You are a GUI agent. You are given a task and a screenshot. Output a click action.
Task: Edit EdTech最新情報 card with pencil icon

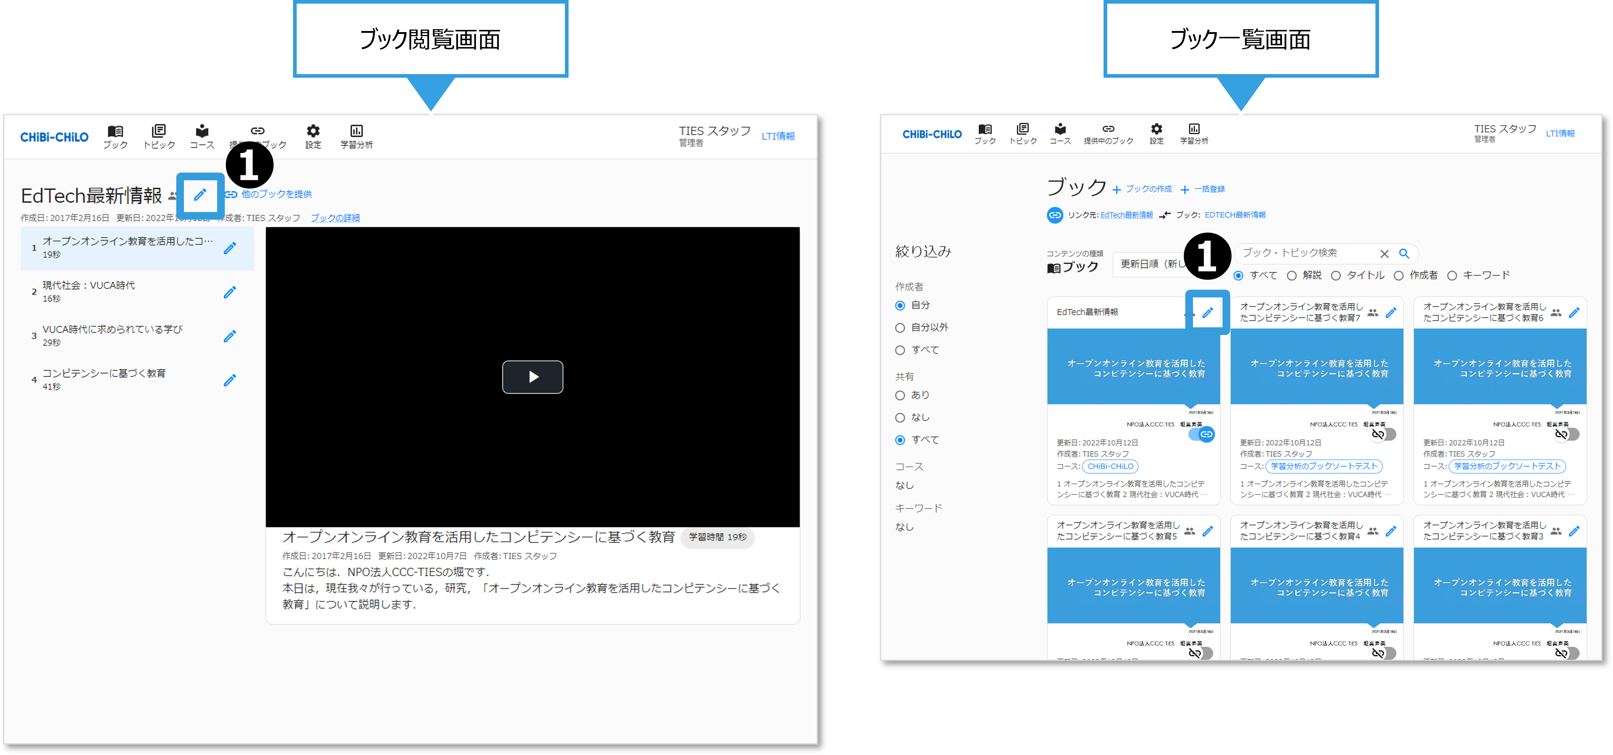[x=1207, y=312]
